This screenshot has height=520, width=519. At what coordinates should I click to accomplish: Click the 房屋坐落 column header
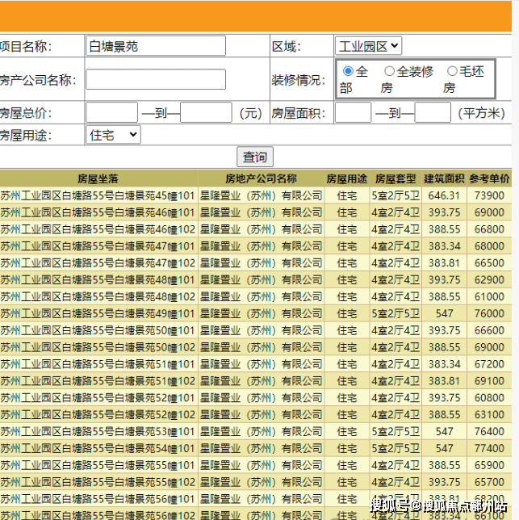click(x=98, y=178)
